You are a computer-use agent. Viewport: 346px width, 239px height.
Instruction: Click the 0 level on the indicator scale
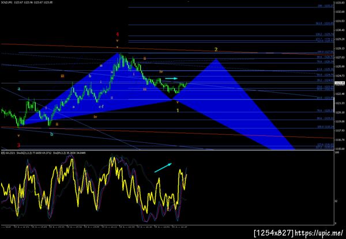tap(336, 223)
